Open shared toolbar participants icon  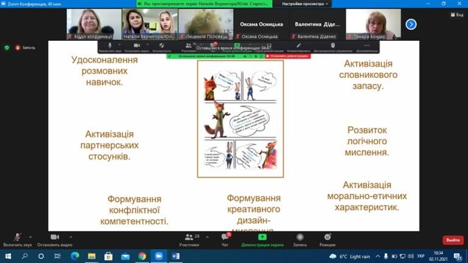[188, 46]
